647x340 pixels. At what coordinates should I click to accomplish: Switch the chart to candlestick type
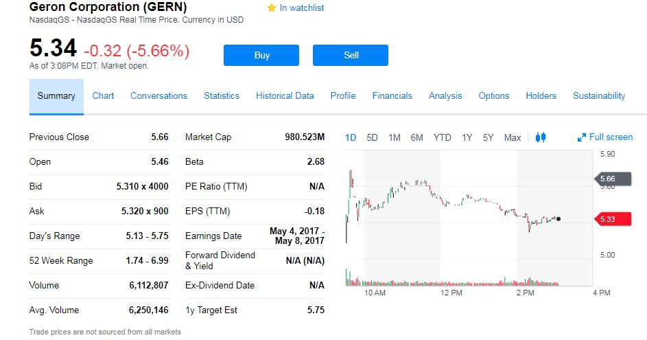pyautogui.click(x=541, y=137)
